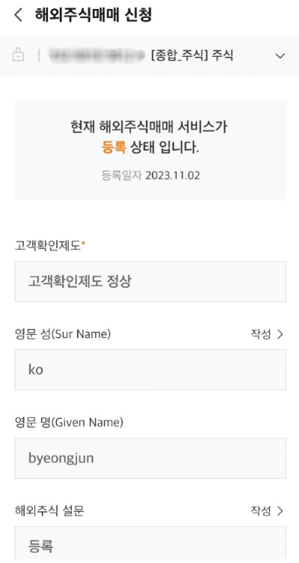Tap the 해외주식 설문 section label
Image resolution: width=299 pixels, height=563 pixels.
49,511
